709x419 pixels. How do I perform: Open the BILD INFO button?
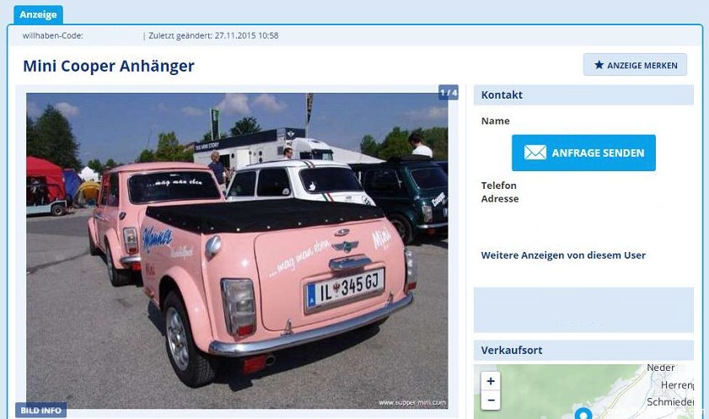coord(41,411)
